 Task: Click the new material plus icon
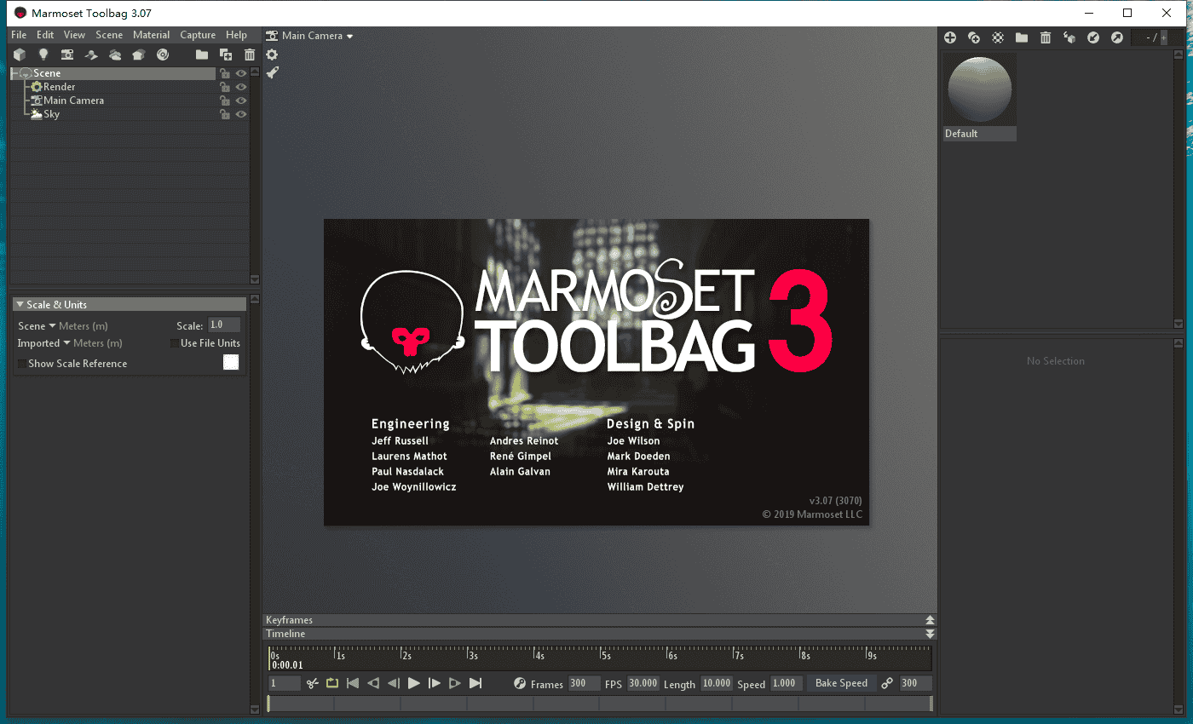point(950,37)
